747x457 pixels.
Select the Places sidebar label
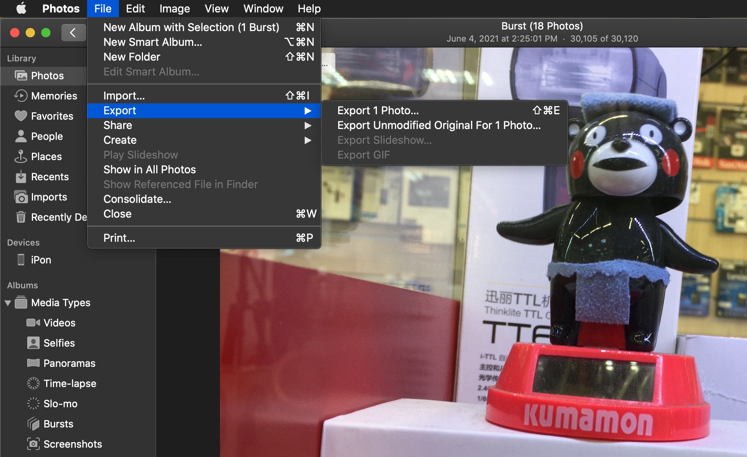tap(46, 156)
